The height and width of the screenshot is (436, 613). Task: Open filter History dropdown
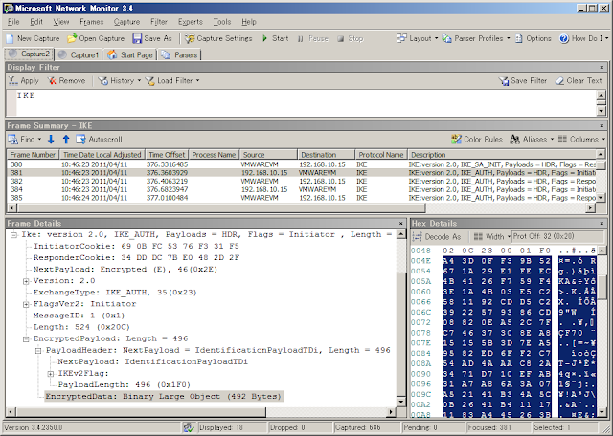point(119,81)
